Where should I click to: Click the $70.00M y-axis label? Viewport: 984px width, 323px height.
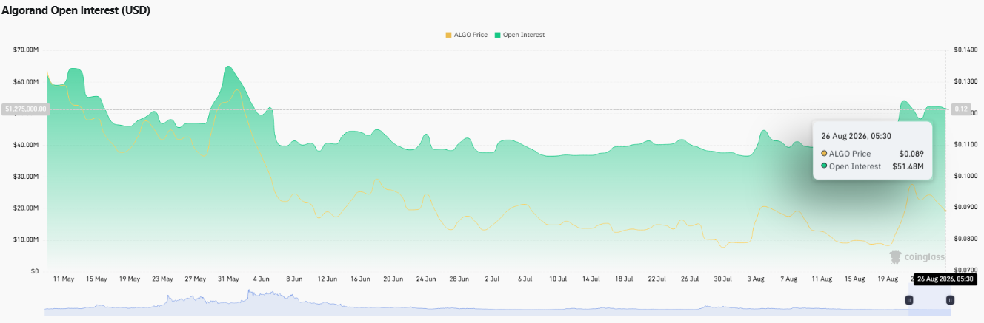[x=26, y=50]
